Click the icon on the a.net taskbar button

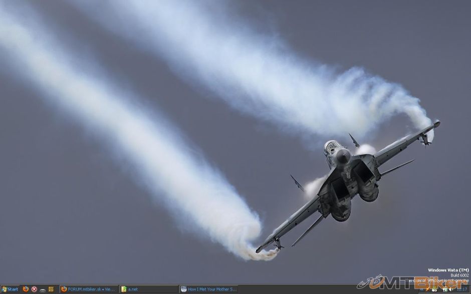(124, 289)
